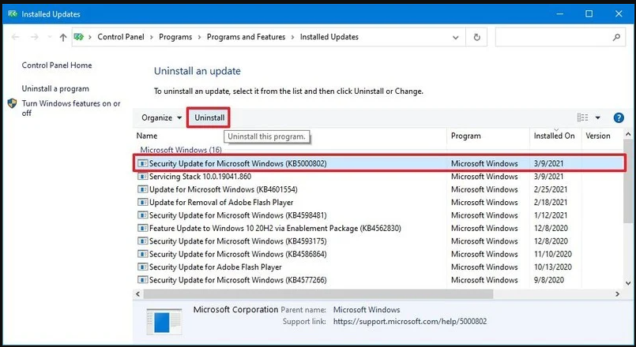636x347 pixels.
Task: Click the Control Panel icon in address bar
Action: pos(79,37)
